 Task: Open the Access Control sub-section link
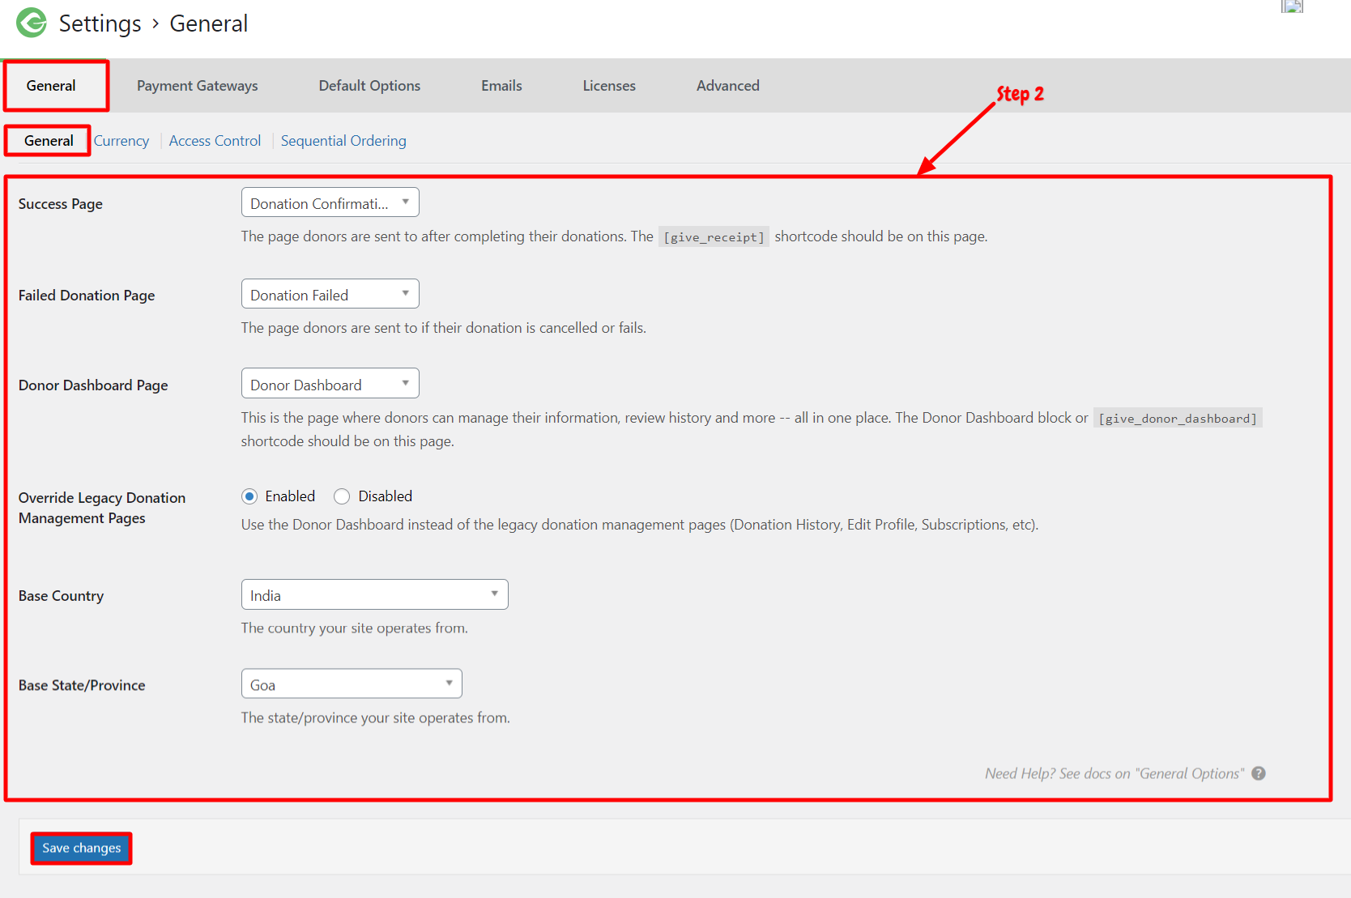pos(215,141)
